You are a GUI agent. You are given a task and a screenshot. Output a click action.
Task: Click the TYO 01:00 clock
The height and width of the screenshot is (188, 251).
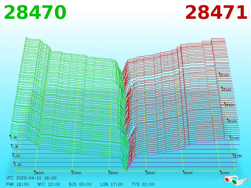tap(143, 184)
